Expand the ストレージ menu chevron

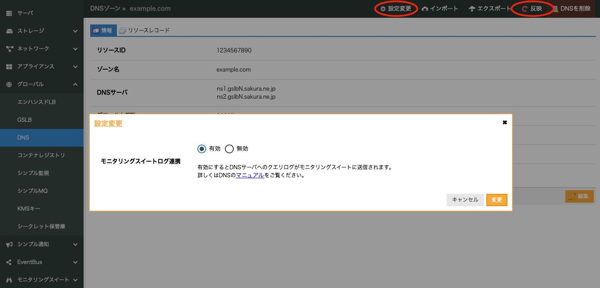(x=76, y=31)
